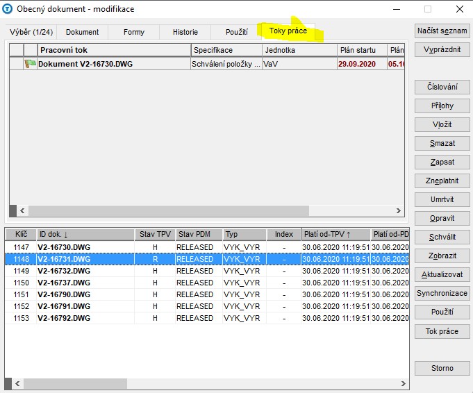Image resolution: width=473 pixels, height=393 pixels.
Task: Click the Smazat button
Action: click(442, 143)
